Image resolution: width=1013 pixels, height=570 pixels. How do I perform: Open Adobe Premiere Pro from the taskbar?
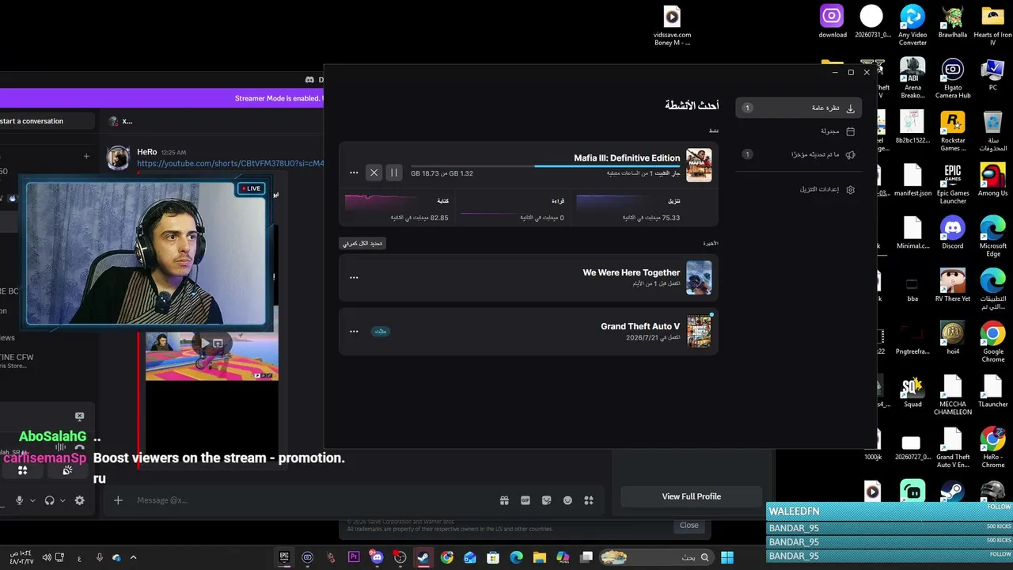pyautogui.click(x=354, y=557)
